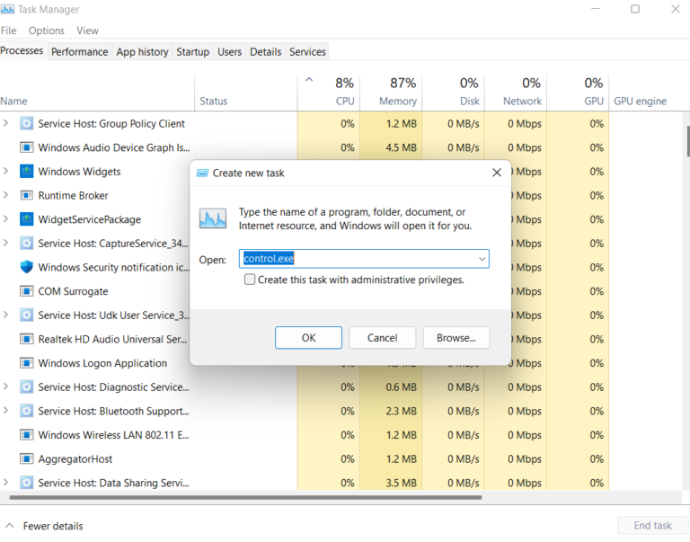Click Service Host: Bluetooth Support gear icon
This screenshot has height=542, width=690.
click(26, 411)
